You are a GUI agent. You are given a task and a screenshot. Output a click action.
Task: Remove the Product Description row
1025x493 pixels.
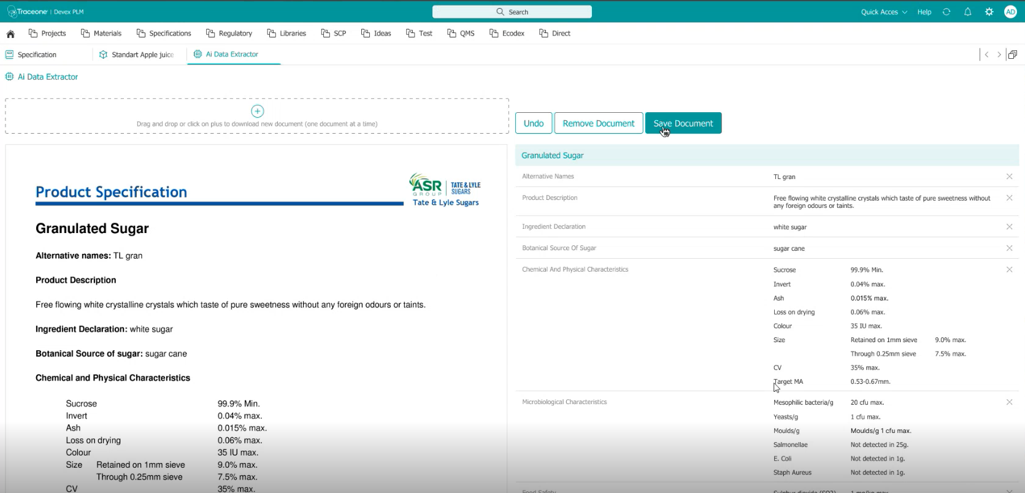(1009, 198)
